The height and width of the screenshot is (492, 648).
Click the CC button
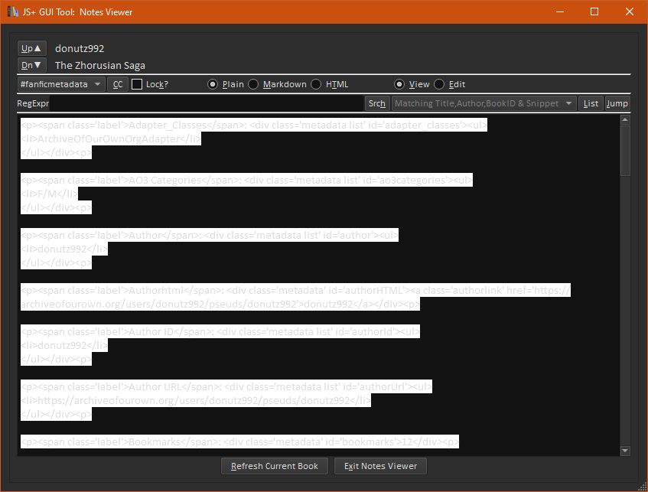pyautogui.click(x=118, y=84)
